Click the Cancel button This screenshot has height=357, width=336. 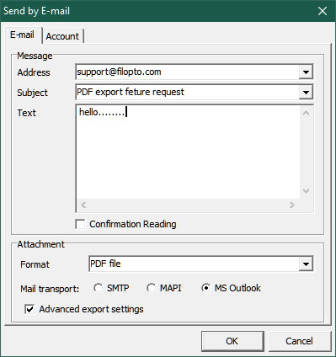pyautogui.click(x=300, y=341)
